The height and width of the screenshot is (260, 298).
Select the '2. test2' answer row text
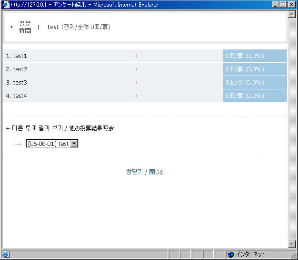coord(16,69)
